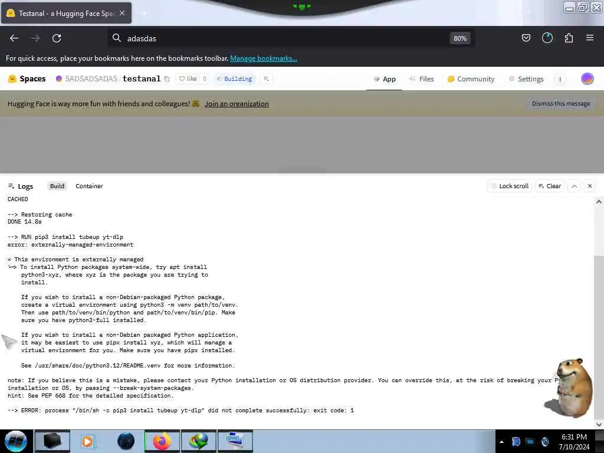Image resolution: width=604 pixels, height=453 pixels.
Task: Toggle the Lock scroll option
Action: coord(510,186)
